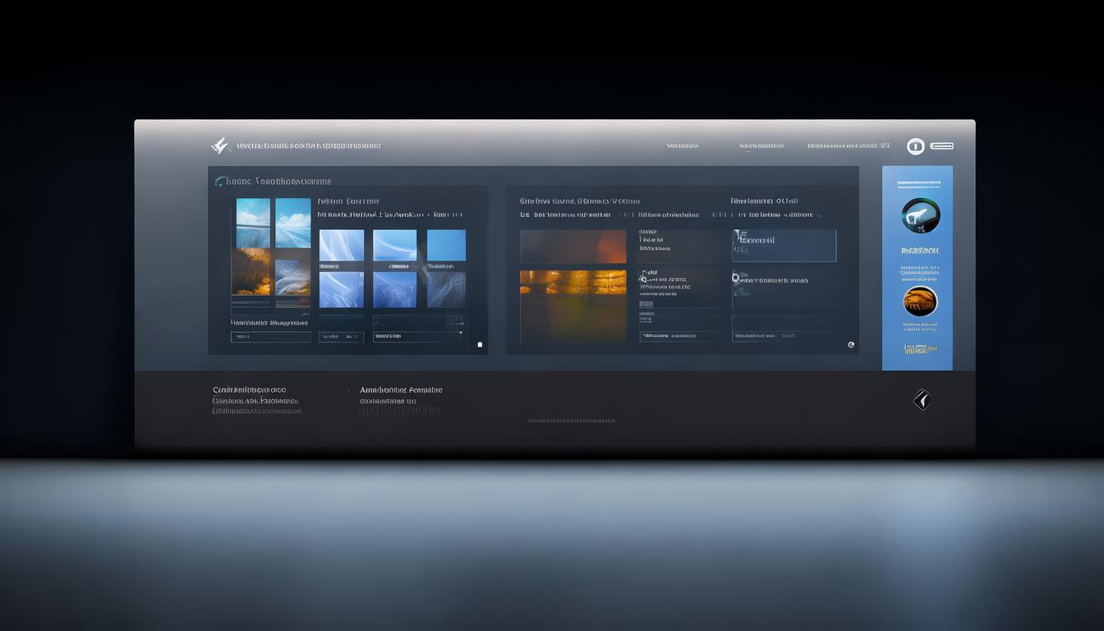Open the solid blue thumbnail in the grid

pos(446,245)
